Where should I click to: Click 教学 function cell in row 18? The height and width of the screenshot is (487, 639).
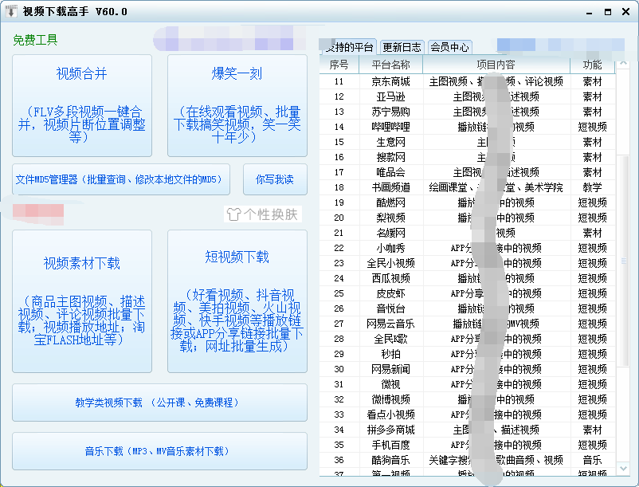click(x=593, y=187)
